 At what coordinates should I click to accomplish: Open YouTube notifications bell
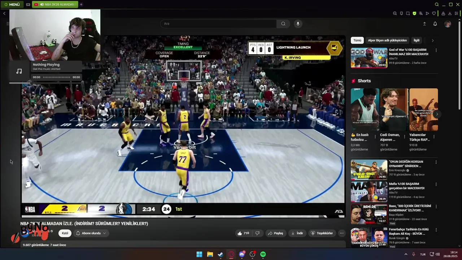(x=435, y=24)
